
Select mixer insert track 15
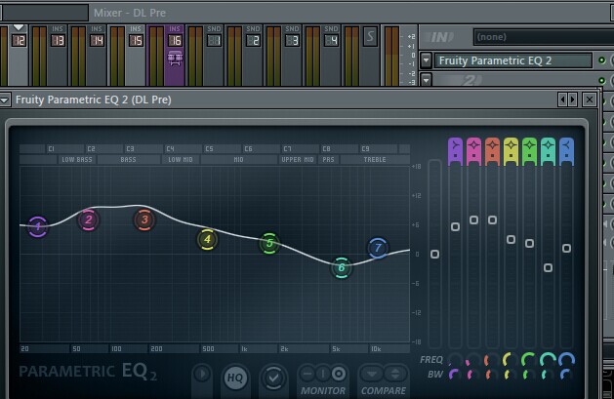click(136, 55)
